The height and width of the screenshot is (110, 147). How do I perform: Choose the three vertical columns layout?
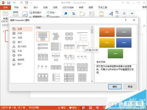point(43,57)
